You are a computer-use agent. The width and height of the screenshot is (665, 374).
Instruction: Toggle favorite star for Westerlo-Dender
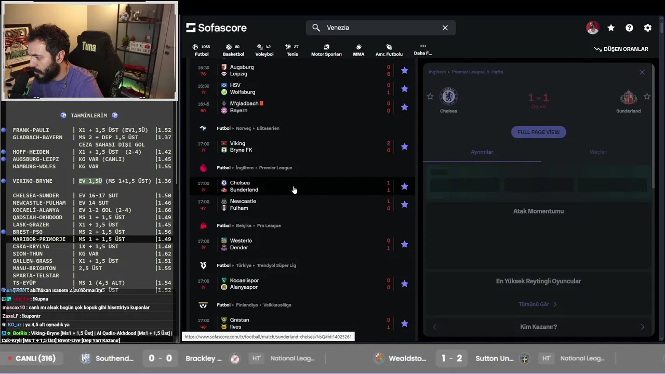pos(405,244)
